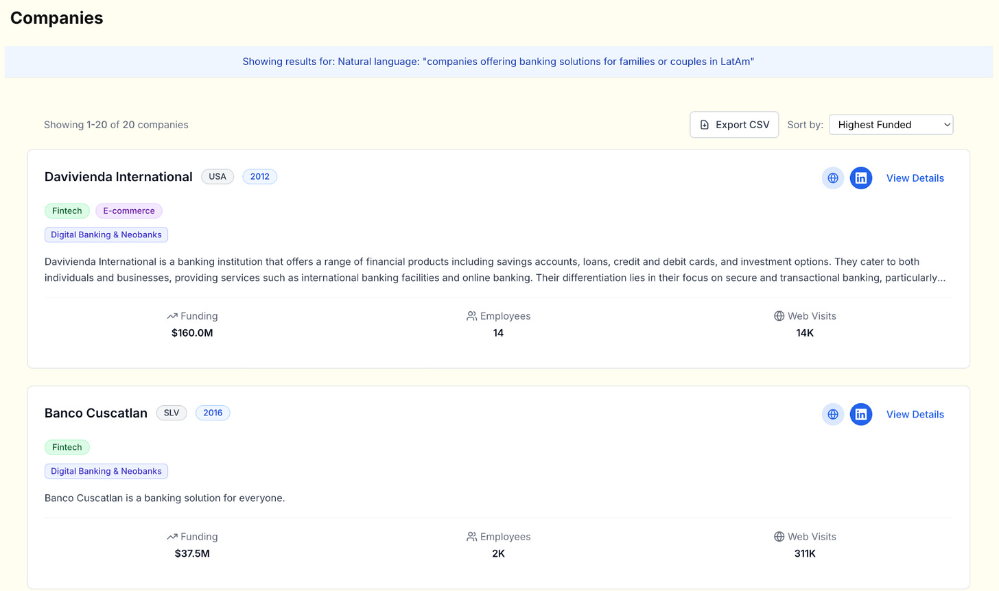Select the SLV country tag
The image size is (999, 591).
click(x=172, y=413)
